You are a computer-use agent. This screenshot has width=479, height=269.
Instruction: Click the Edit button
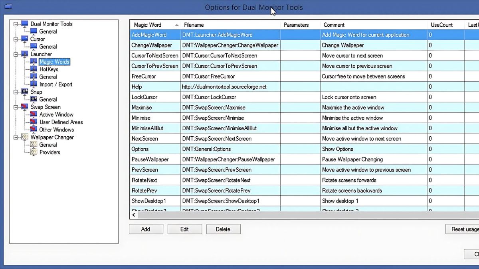(x=184, y=229)
